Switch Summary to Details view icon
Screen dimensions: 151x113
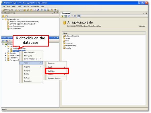(x=79, y=16)
